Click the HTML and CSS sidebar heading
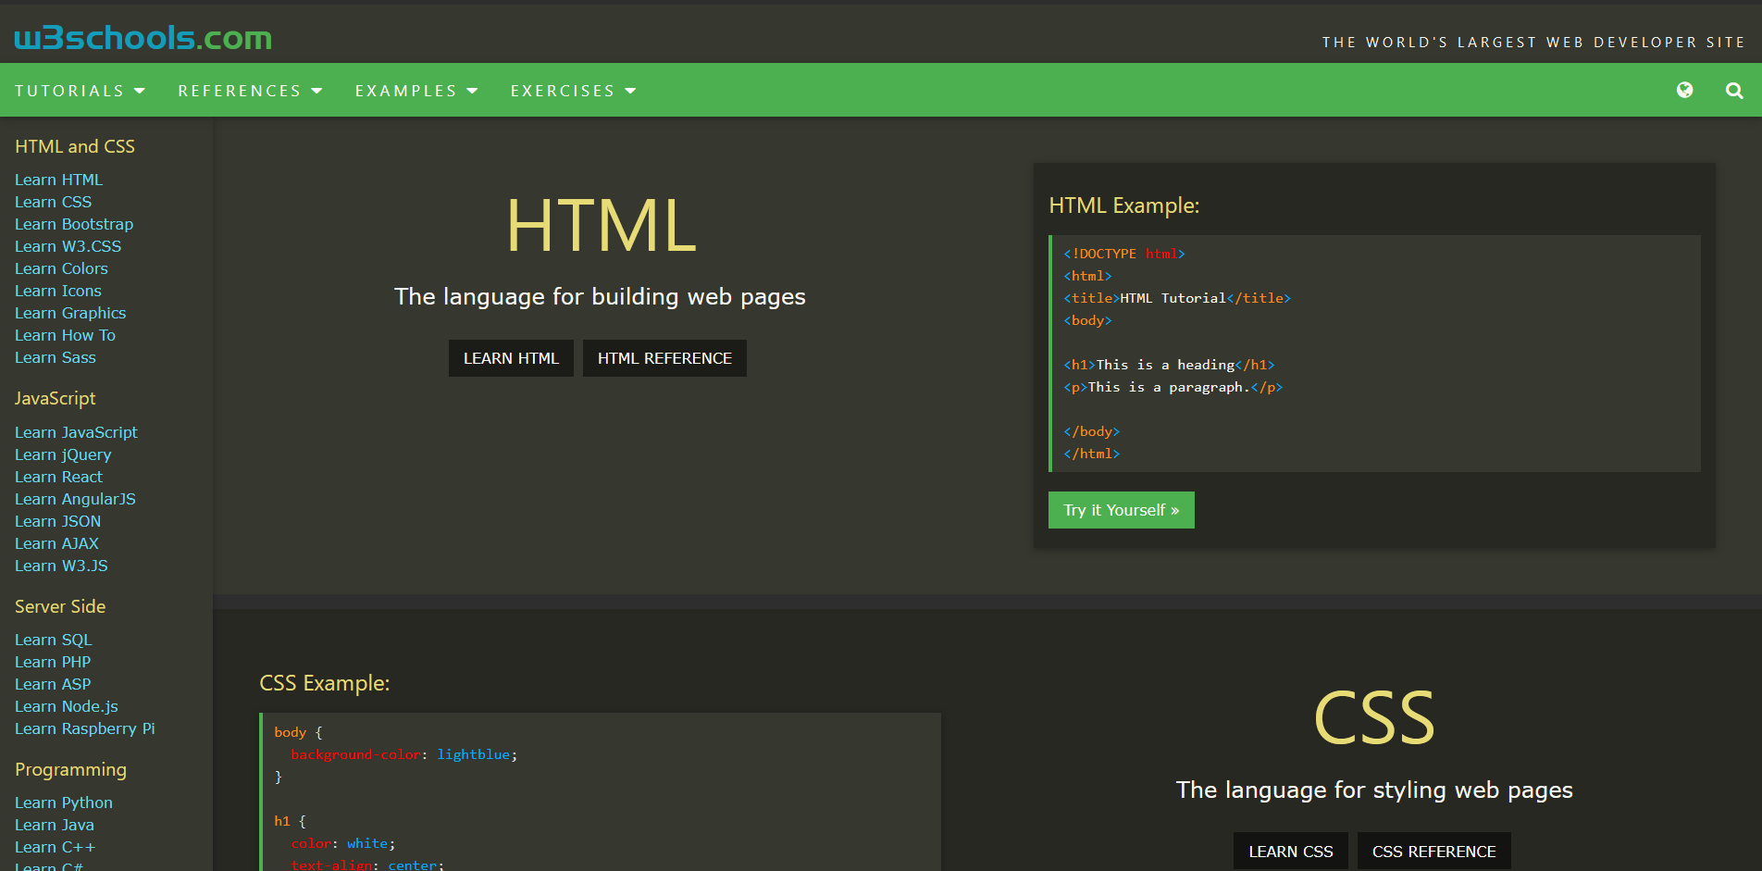The width and height of the screenshot is (1762, 871). coord(75,146)
